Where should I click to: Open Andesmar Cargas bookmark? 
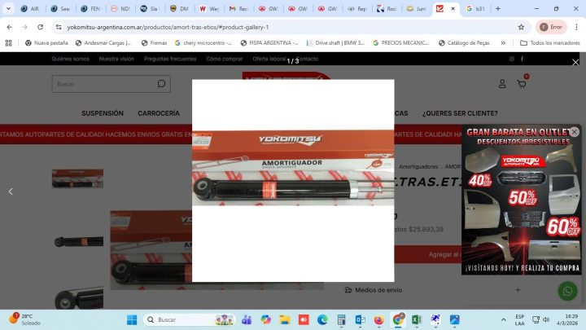click(x=103, y=43)
